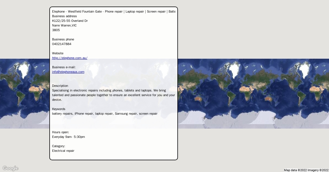The width and height of the screenshot is (329, 172).
Task: Click the Electrical repair category value
Action: coord(63,151)
